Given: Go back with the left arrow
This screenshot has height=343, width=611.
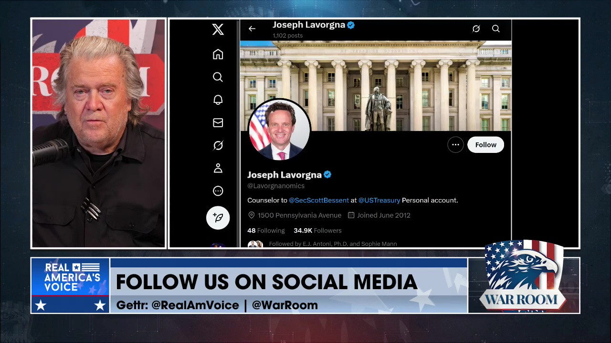Looking at the screenshot, I should [252, 29].
